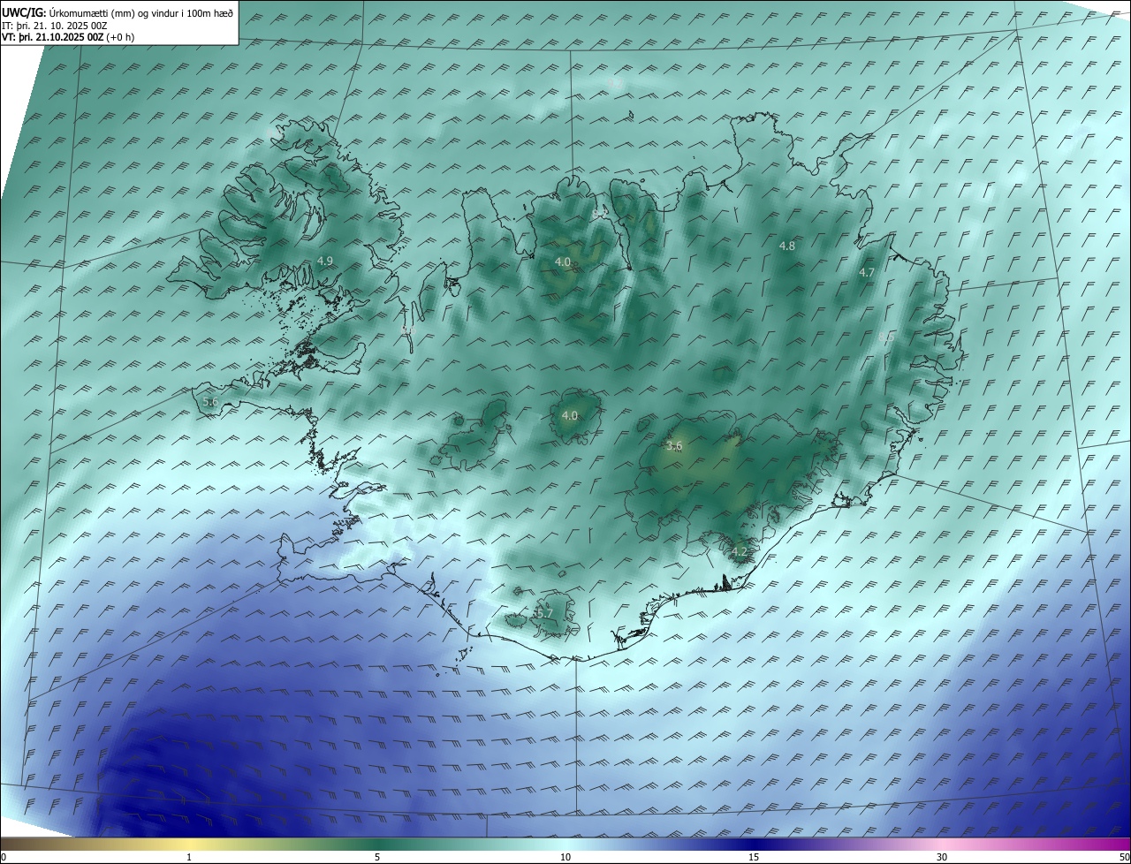Click the 0 tick on the color scale
Viewport: 1131px width, 864px height.
pos(4,857)
